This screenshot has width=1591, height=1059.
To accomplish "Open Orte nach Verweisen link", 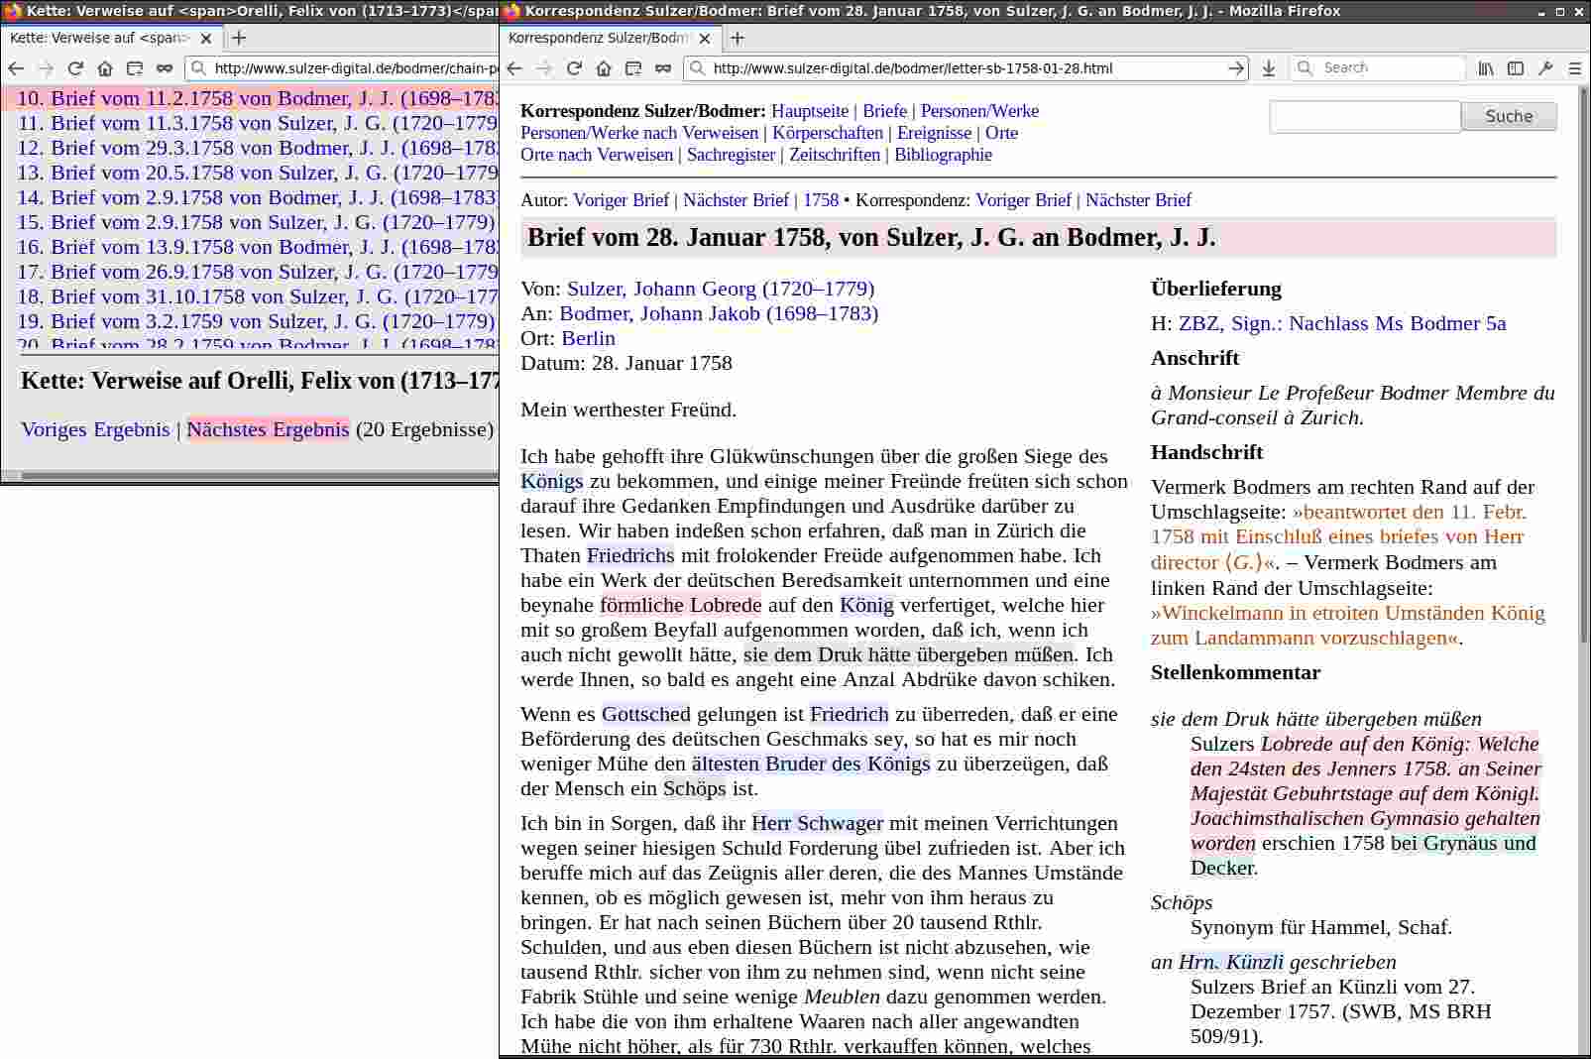I will [x=597, y=155].
